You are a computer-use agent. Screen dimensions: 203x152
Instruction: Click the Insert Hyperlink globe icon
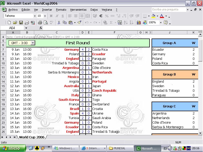pos(105,23)
